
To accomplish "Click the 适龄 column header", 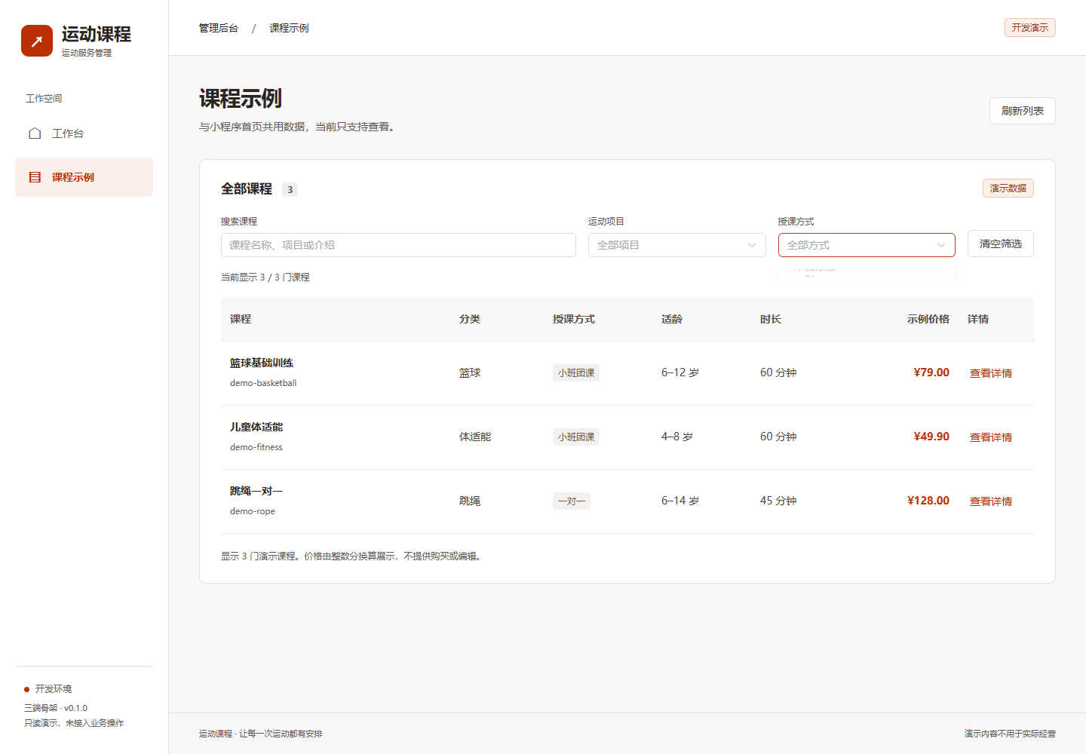I will tap(672, 319).
